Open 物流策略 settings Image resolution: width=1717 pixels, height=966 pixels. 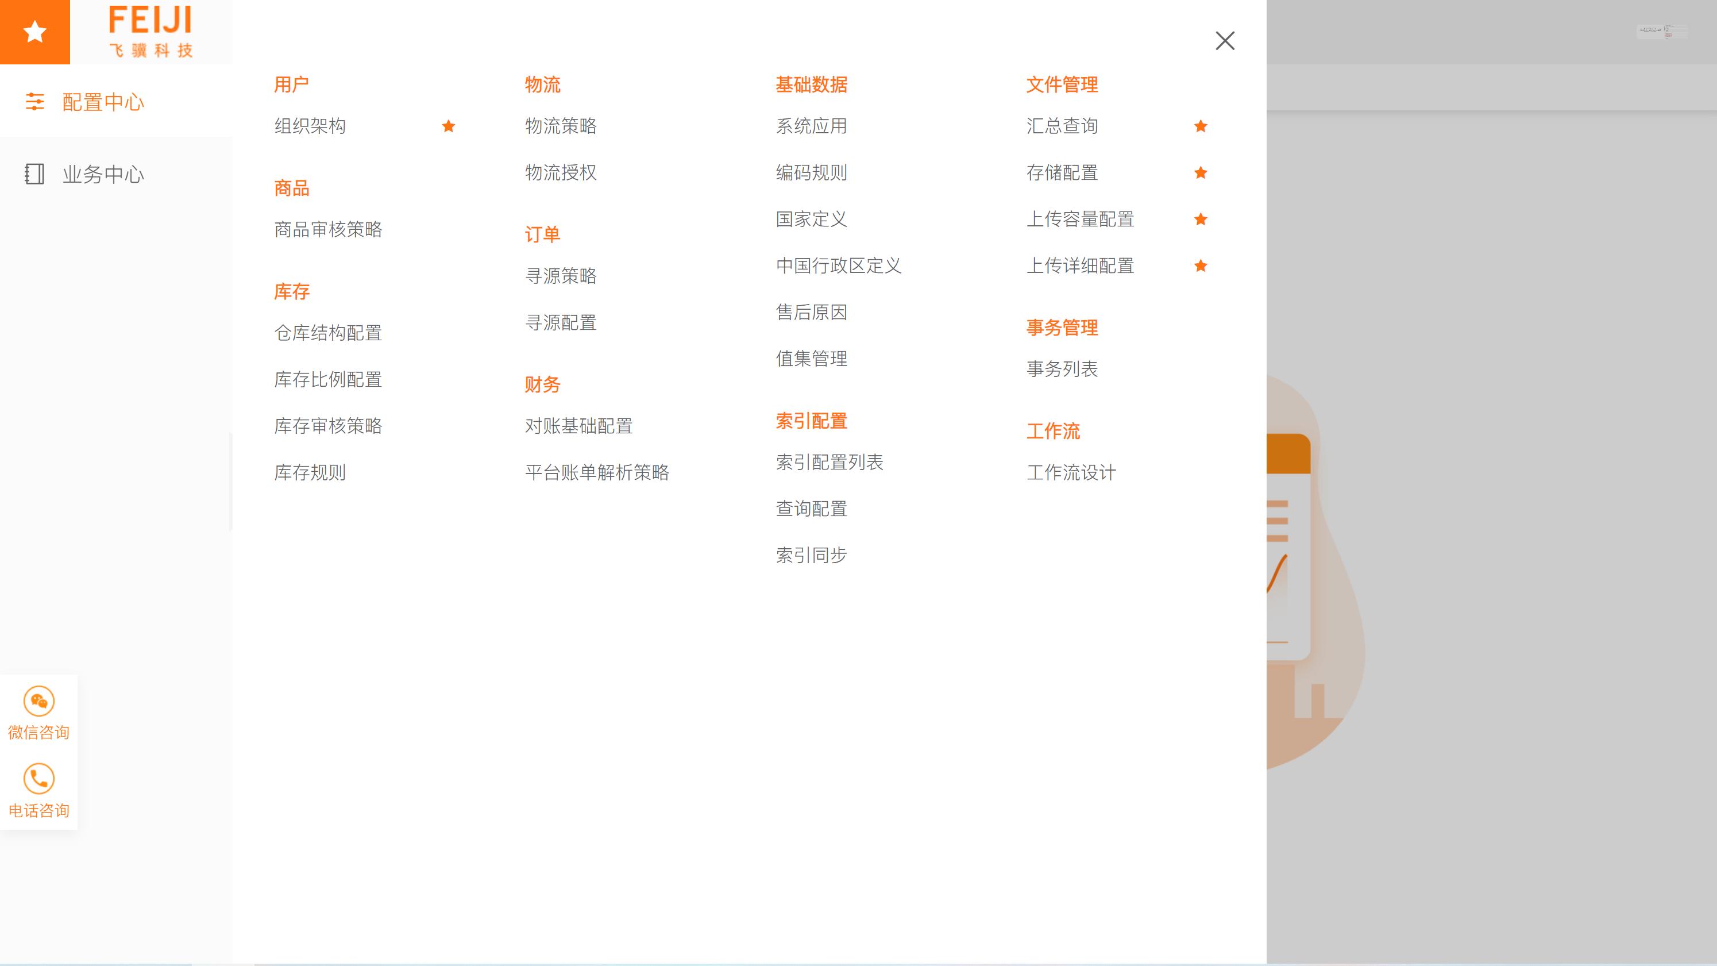562,126
